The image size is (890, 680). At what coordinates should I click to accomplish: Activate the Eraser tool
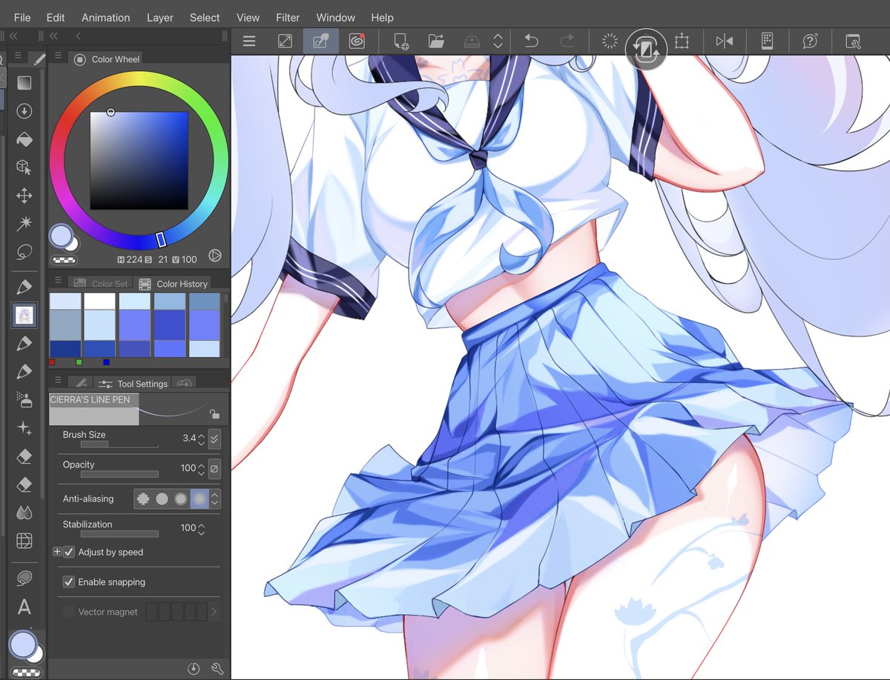(24, 456)
